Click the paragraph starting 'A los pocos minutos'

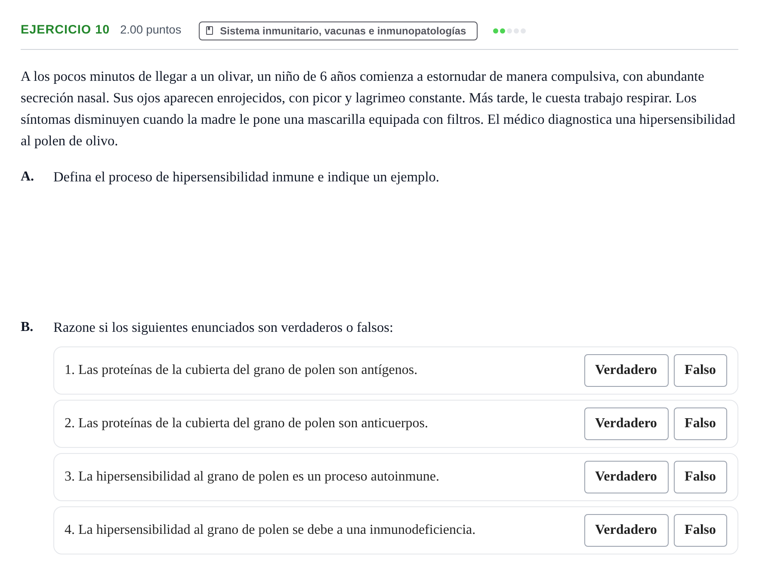click(x=379, y=108)
